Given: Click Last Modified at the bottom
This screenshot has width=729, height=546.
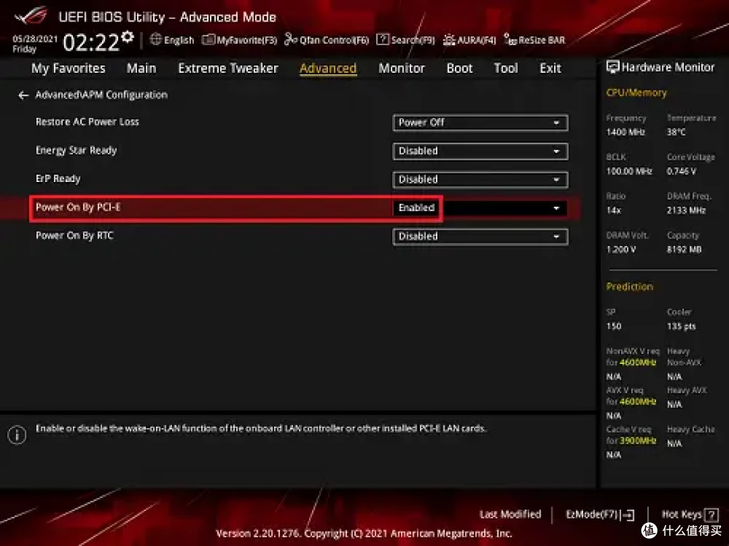Looking at the screenshot, I should point(510,514).
